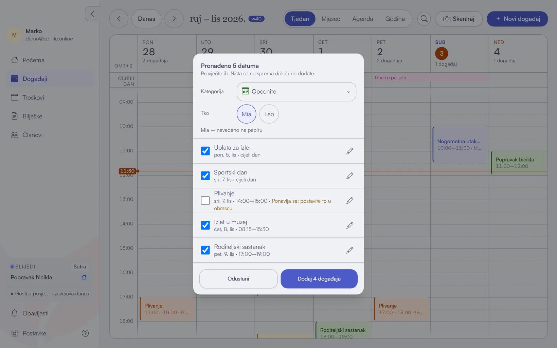Screen dimensions: 557x348
Task: Open the help question mark icon
Action: (x=85, y=333)
